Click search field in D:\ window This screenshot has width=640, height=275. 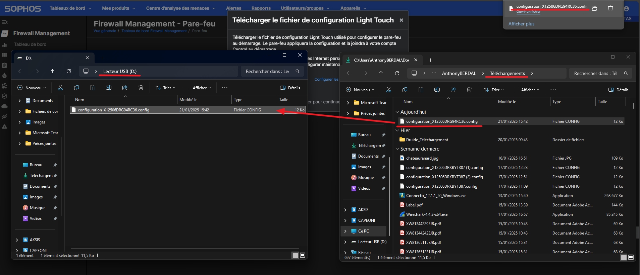point(272,71)
